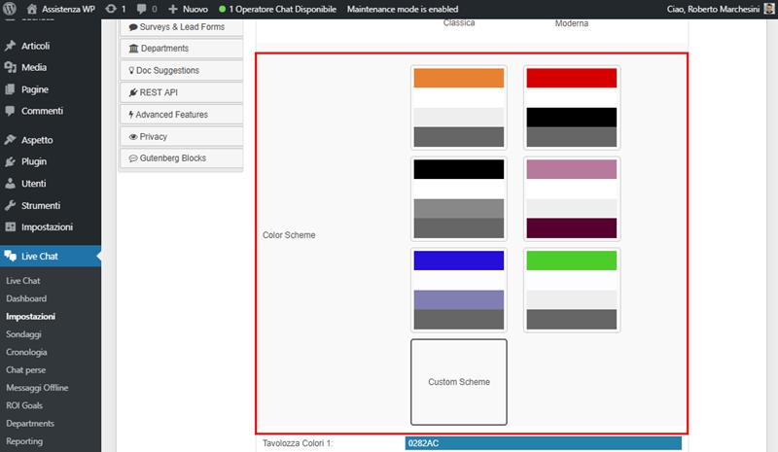778x452 pixels.
Task: Select the mauve and burgundy color scheme
Action: tap(572, 198)
